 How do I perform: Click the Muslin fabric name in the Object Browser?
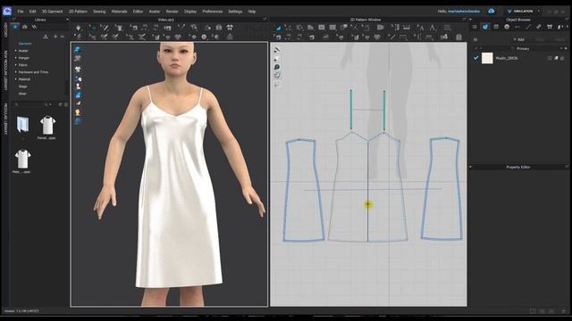506,58
